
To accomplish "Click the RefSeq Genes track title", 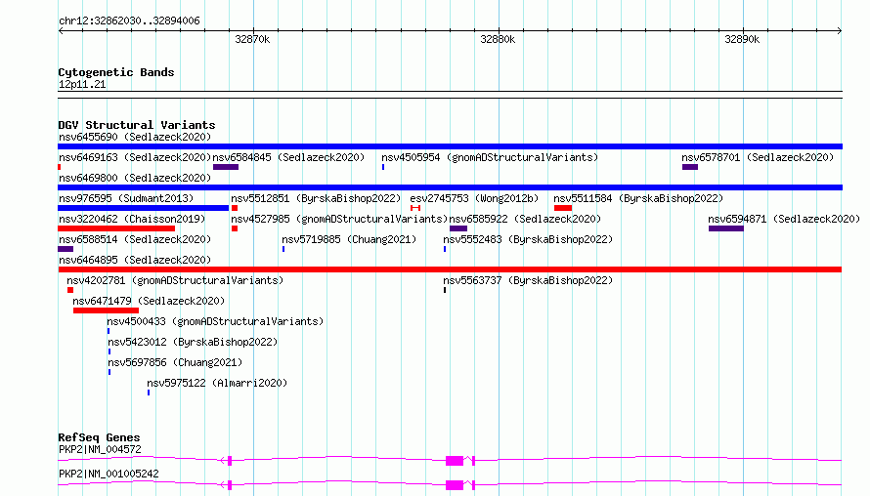I will click(x=99, y=437).
